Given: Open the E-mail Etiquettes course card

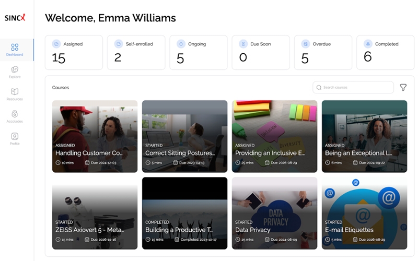Looking at the screenshot, I should [364, 213].
